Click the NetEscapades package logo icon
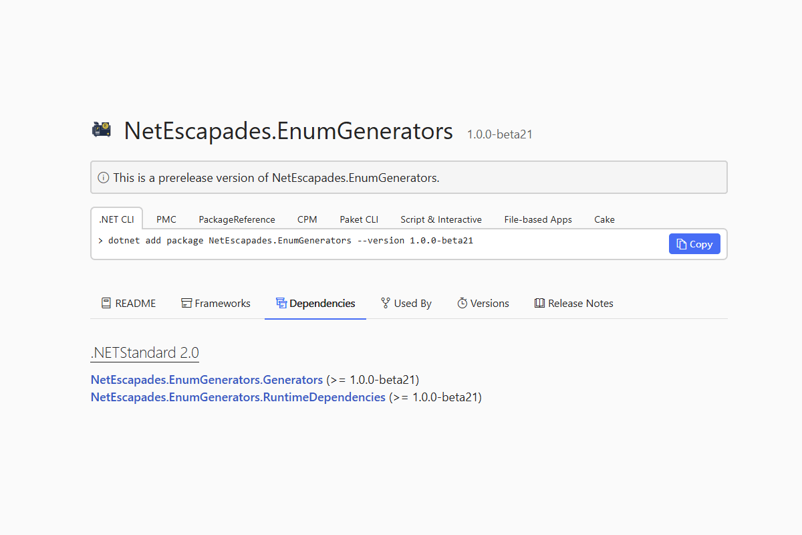802x535 pixels. click(101, 130)
